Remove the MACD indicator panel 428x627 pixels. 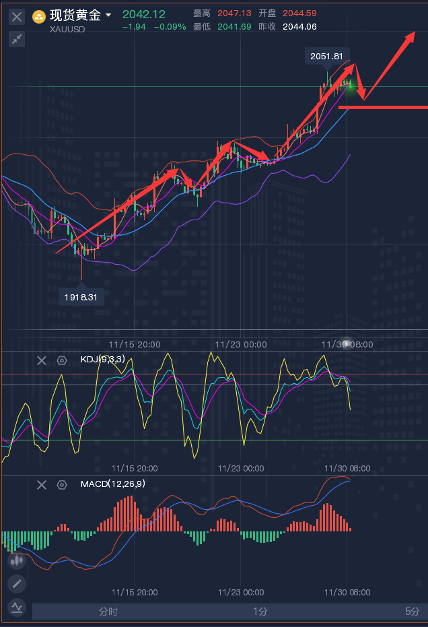pyautogui.click(x=42, y=484)
